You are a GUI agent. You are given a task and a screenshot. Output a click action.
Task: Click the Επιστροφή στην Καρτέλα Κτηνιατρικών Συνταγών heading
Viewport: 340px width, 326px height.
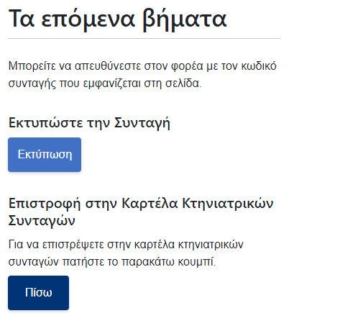(x=141, y=212)
